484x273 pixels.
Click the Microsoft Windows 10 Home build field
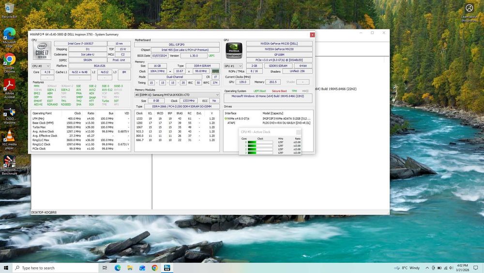pos(268,98)
